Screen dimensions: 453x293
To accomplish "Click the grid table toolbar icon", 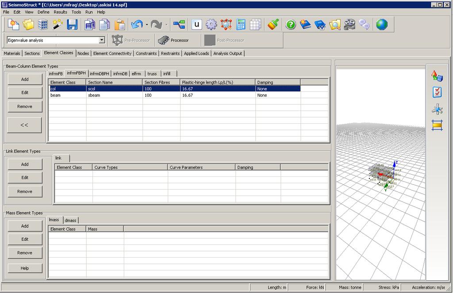I will pyautogui.click(x=255, y=25).
